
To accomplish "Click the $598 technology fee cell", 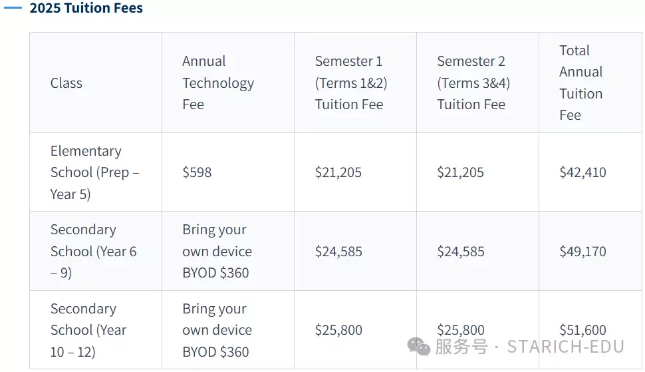I will [197, 172].
